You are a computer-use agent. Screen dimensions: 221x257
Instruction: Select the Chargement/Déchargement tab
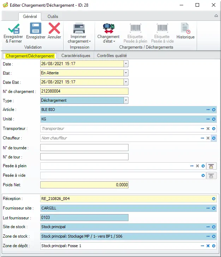coord(30,56)
